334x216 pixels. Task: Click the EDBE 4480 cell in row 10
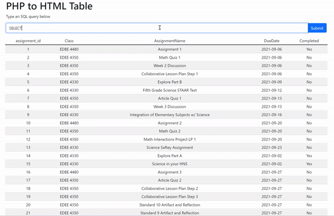tap(69, 123)
